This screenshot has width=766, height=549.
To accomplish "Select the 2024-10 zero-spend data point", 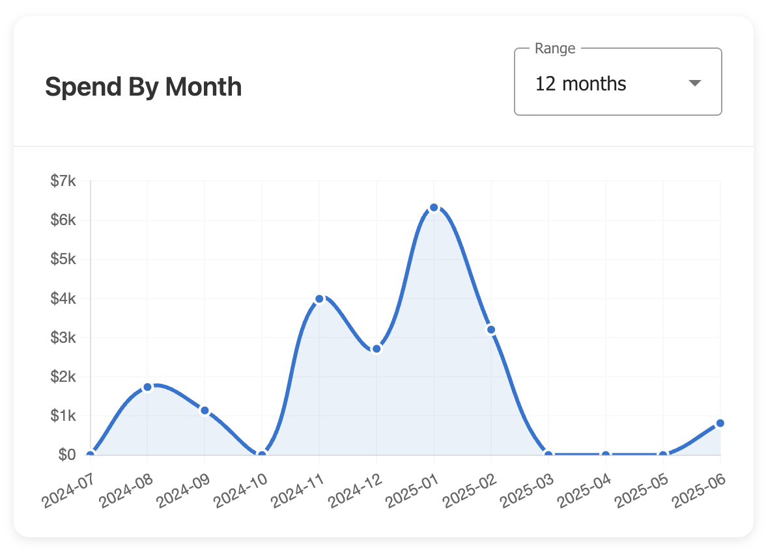I will pyautogui.click(x=262, y=455).
